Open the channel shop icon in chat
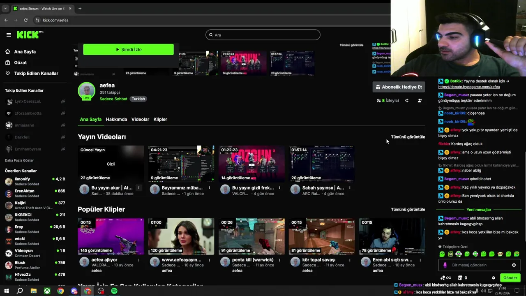526x296 pixels. (x=460, y=278)
